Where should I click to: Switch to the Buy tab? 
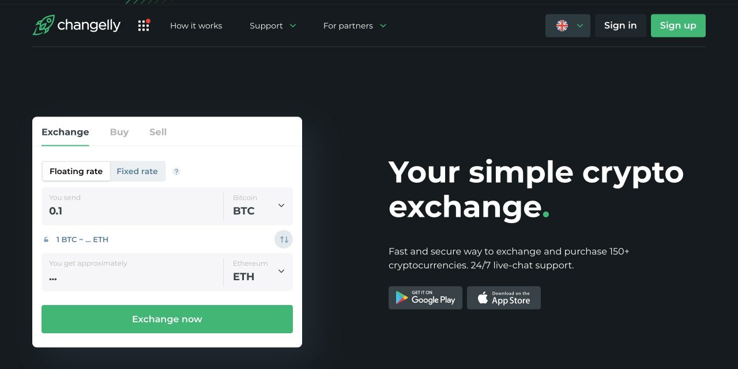pyautogui.click(x=119, y=132)
